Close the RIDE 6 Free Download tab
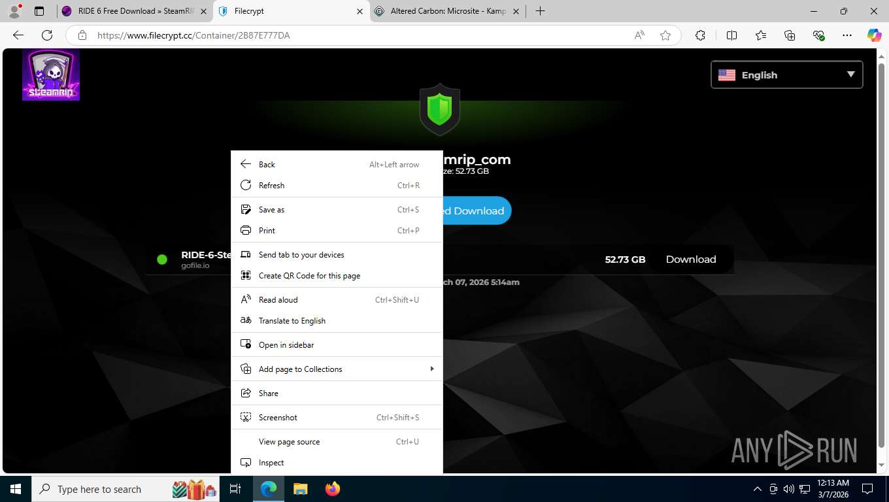This screenshot has width=889, height=502. (203, 11)
